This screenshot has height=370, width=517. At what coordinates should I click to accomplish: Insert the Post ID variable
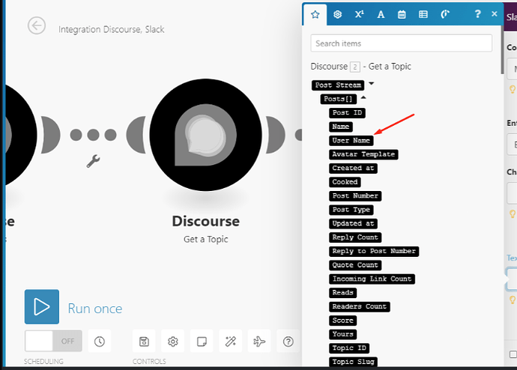click(347, 112)
